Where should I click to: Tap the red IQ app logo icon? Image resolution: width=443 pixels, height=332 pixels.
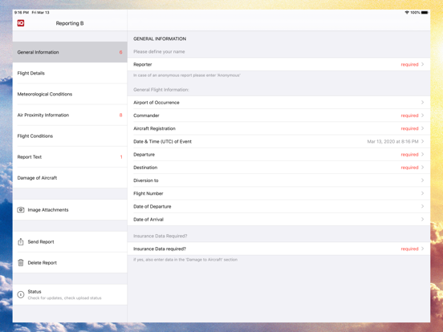pyautogui.click(x=21, y=23)
